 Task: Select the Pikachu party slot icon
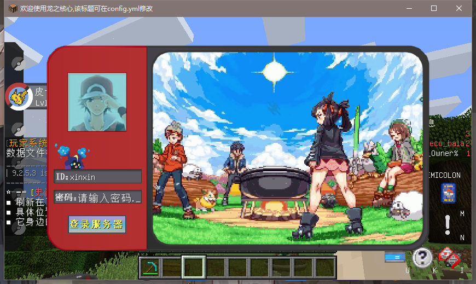[19, 97]
